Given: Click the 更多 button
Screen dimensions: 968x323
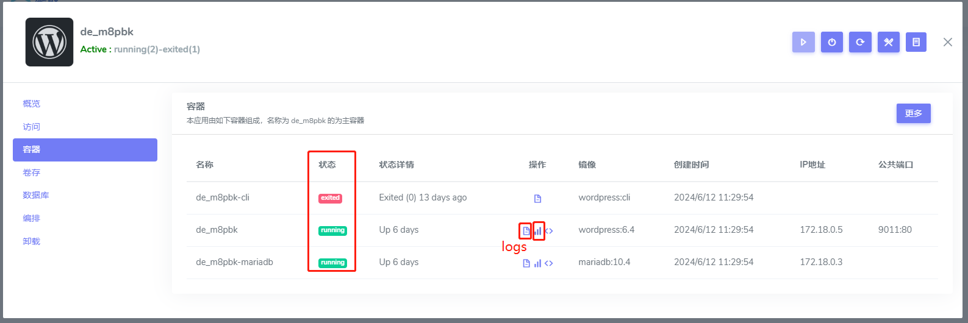Looking at the screenshot, I should [x=913, y=113].
